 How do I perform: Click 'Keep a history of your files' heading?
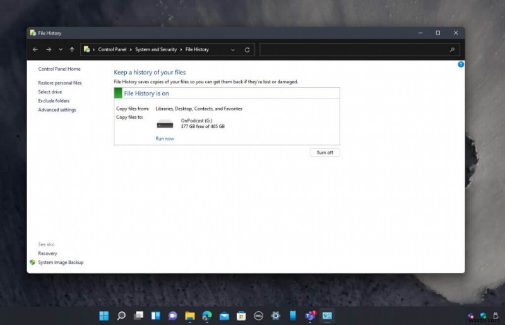click(x=150, y=73)
